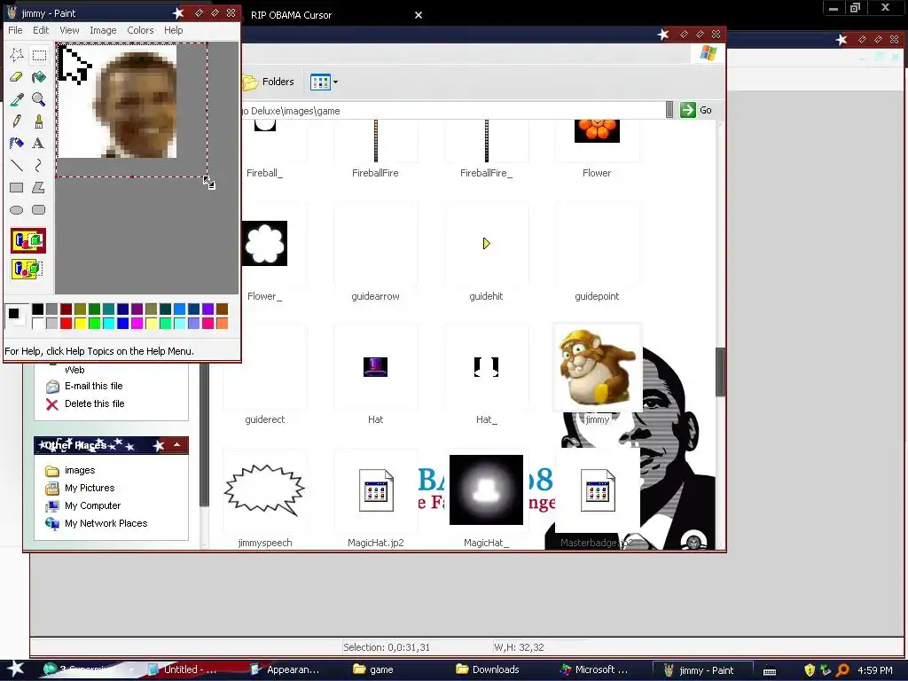This screenshot has width=908, height=681.
Task: Switch to Appearance taskbar button
Action: click(x=285, y=669)
